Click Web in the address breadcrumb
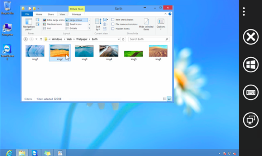Screen dimensions: 262x156 pyautogui.click(x=69, y=39)
